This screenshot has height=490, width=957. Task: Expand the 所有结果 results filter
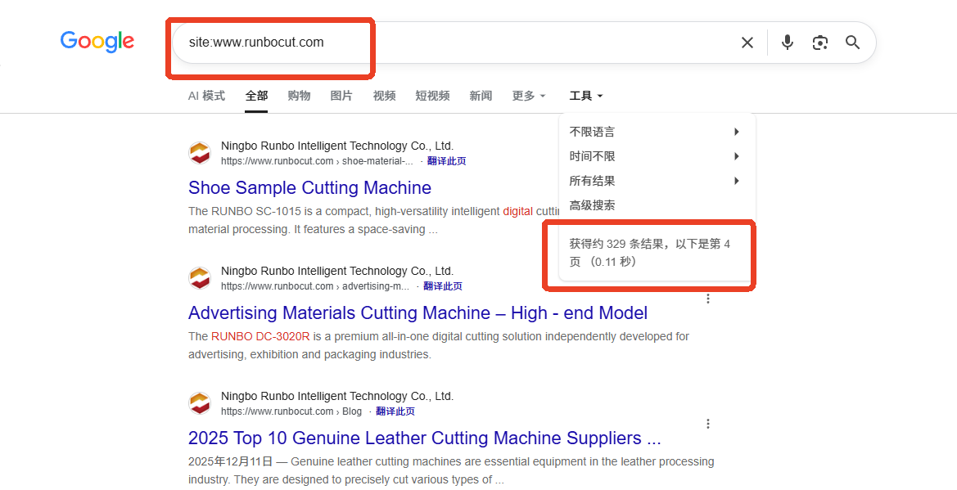pyautogui.click(x=657, y=181)
